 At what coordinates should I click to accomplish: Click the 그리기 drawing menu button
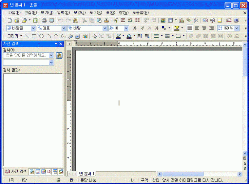[x=15, y=36]
